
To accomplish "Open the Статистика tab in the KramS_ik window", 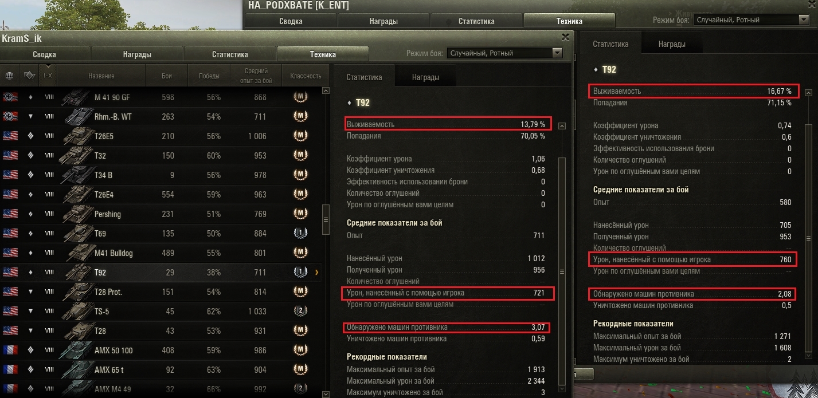I will [x=230, y=54].
